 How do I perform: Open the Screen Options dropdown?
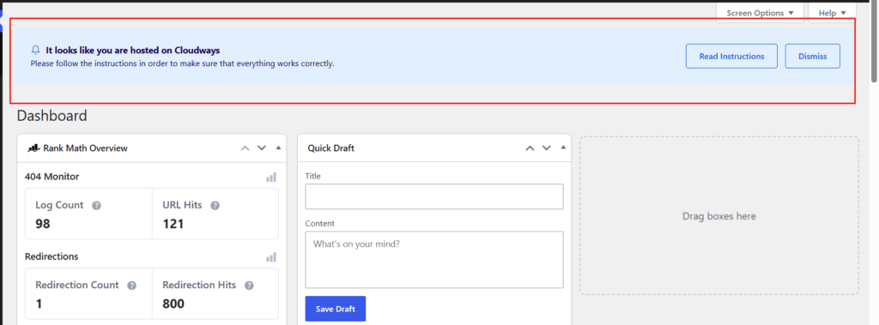760,13
